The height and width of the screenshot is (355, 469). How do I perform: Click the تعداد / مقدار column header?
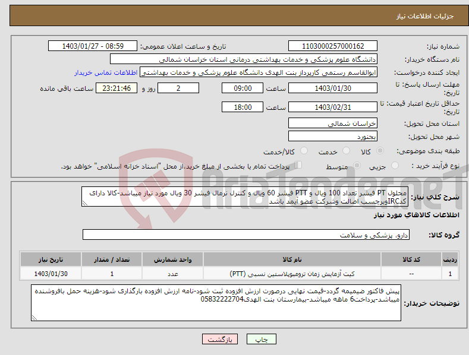[112, 259]
